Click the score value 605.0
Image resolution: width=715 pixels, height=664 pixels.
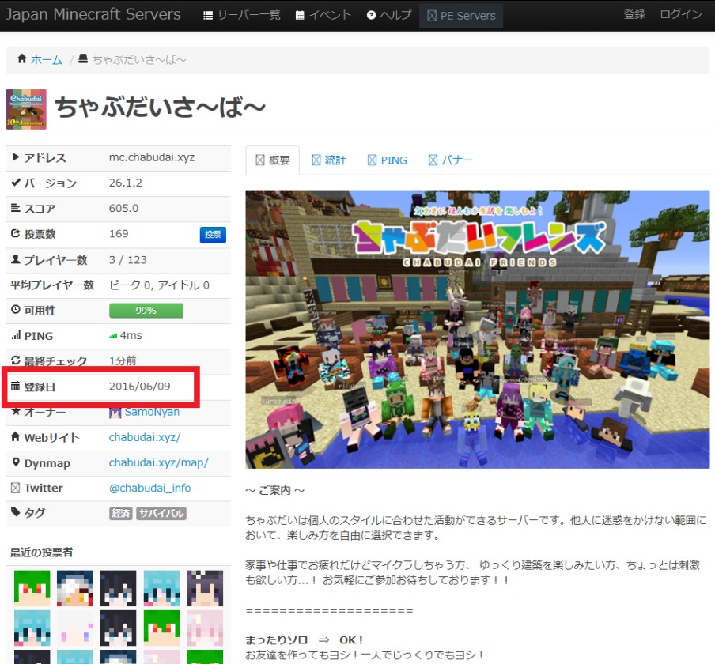coord(123,208)
